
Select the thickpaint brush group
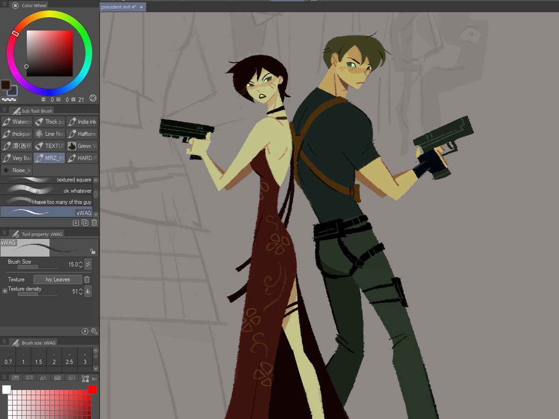17,133
